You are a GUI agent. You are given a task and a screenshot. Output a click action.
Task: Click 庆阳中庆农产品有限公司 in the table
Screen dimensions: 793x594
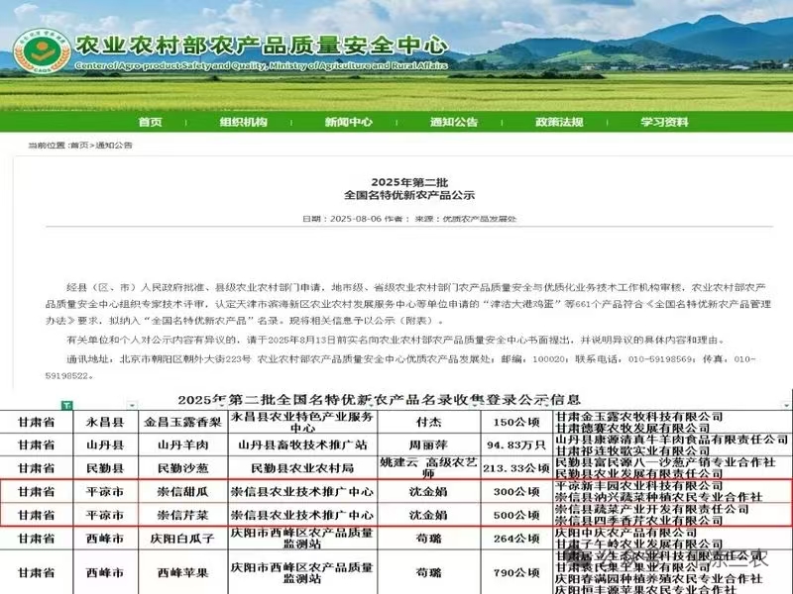pyautogui.click(x=626, y=533)
